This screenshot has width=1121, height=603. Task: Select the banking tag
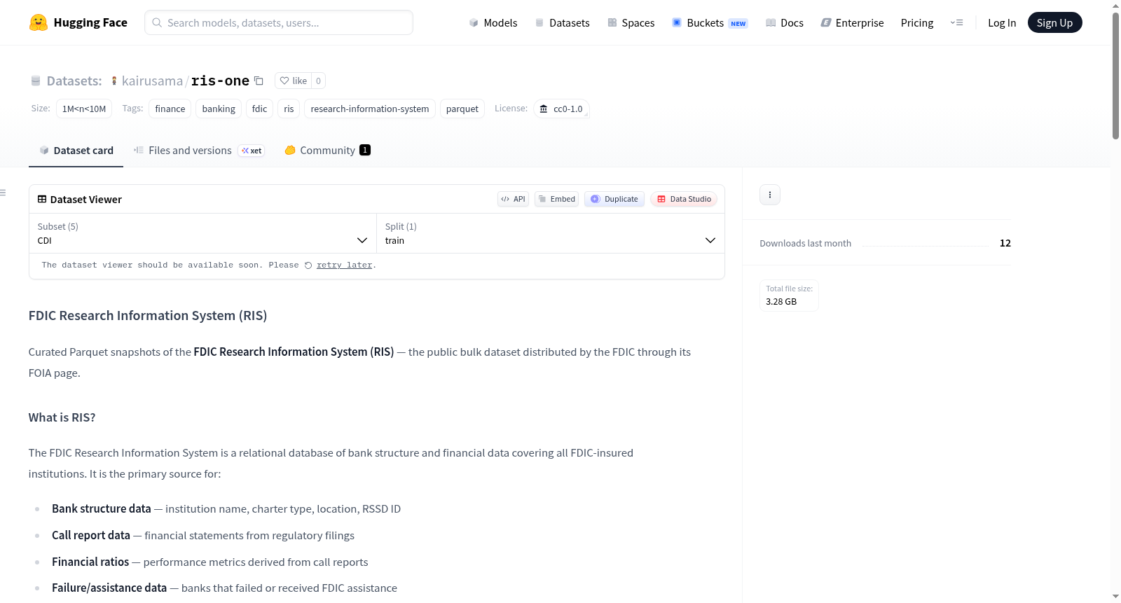(x=219, y=109)
